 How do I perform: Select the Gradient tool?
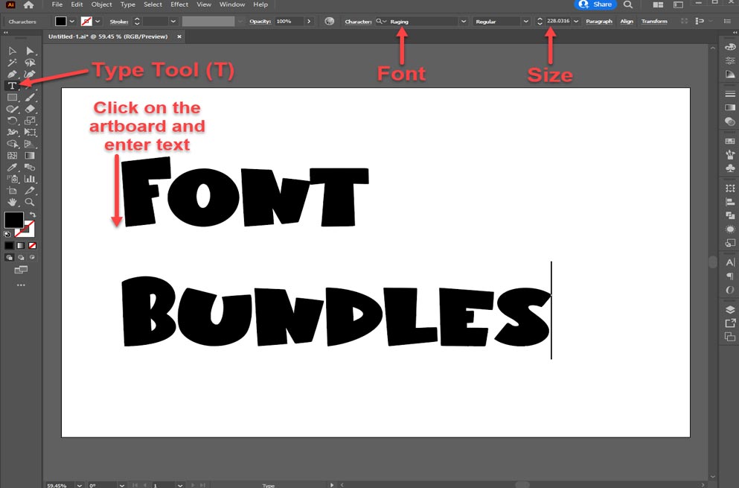(30, 156)
